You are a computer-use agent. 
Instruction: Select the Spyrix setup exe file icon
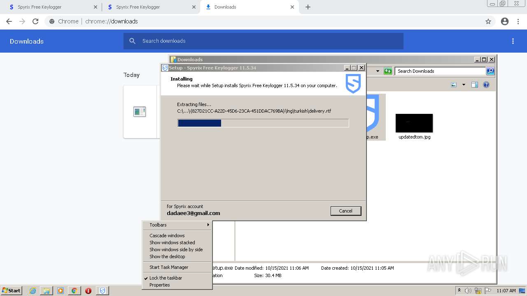[375, 117]
